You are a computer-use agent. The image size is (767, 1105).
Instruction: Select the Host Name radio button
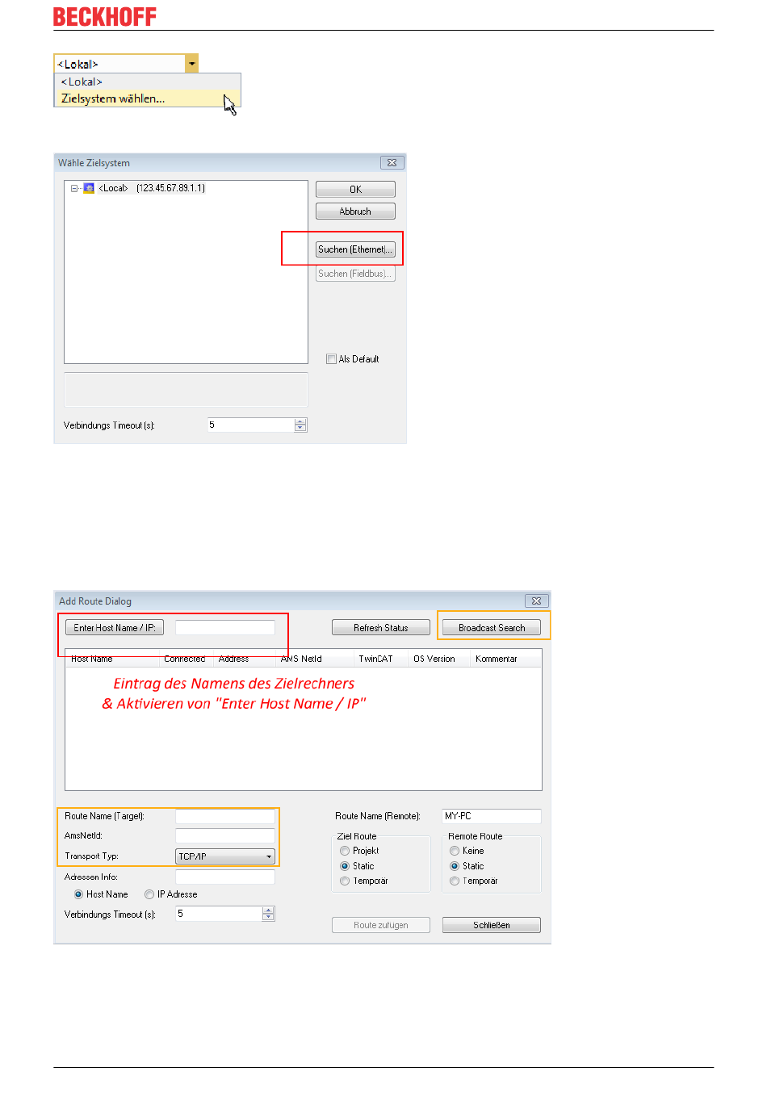[78, 894]
